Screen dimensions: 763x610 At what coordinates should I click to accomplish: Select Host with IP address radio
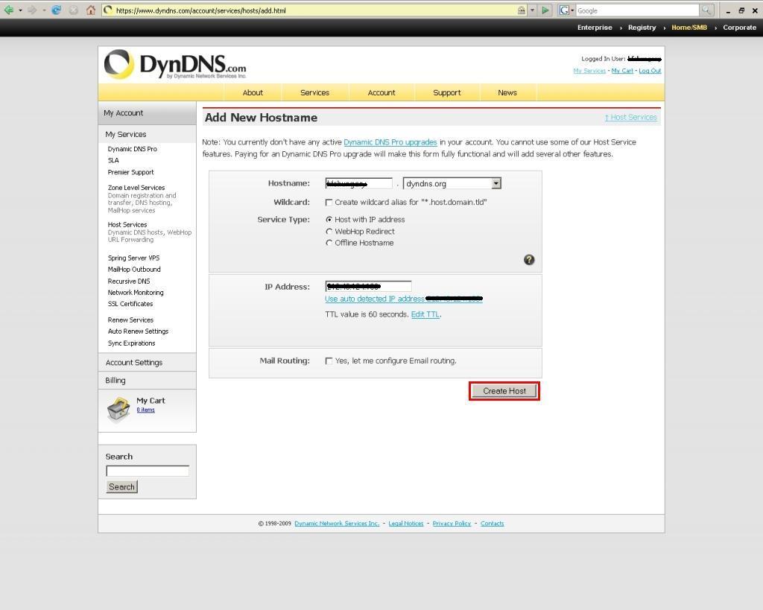[329, 220]
